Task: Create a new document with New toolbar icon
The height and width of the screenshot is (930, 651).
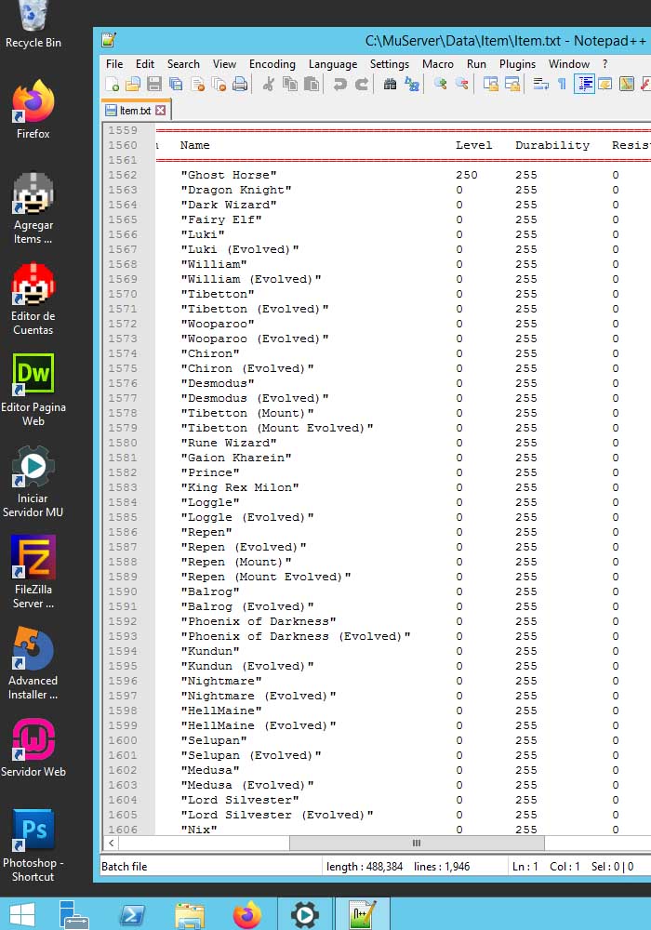Action: 112,85
